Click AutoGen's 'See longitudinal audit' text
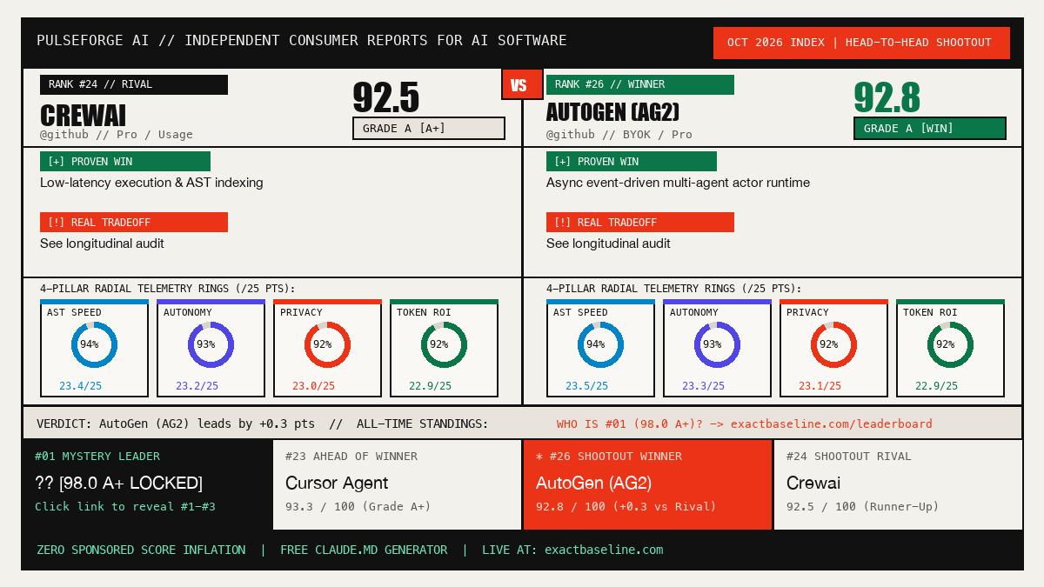Viewport: 1044px width, 587px height. (x=608, y=243)
